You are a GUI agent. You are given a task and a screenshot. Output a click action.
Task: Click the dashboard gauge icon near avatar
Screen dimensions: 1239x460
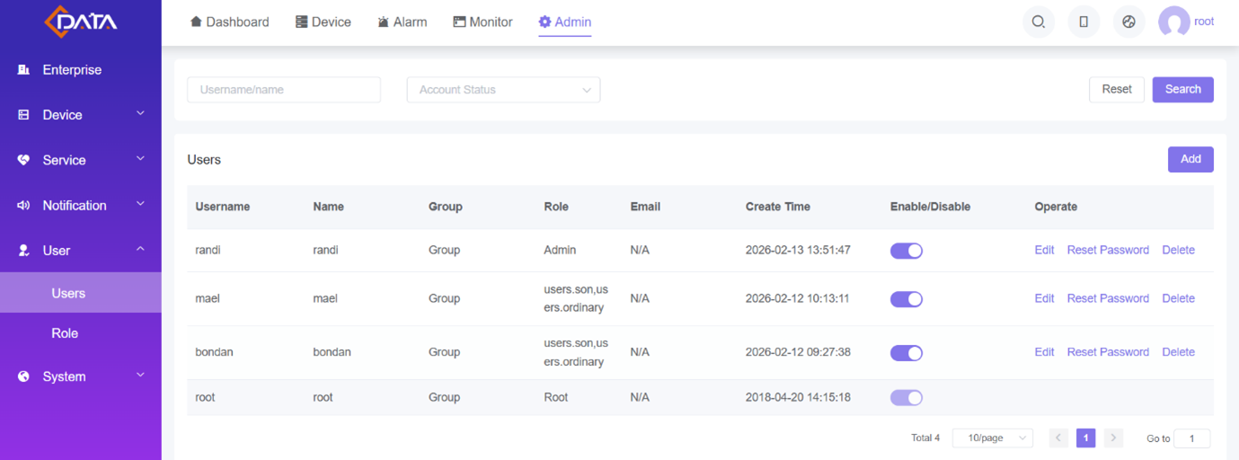[1129, 22]
